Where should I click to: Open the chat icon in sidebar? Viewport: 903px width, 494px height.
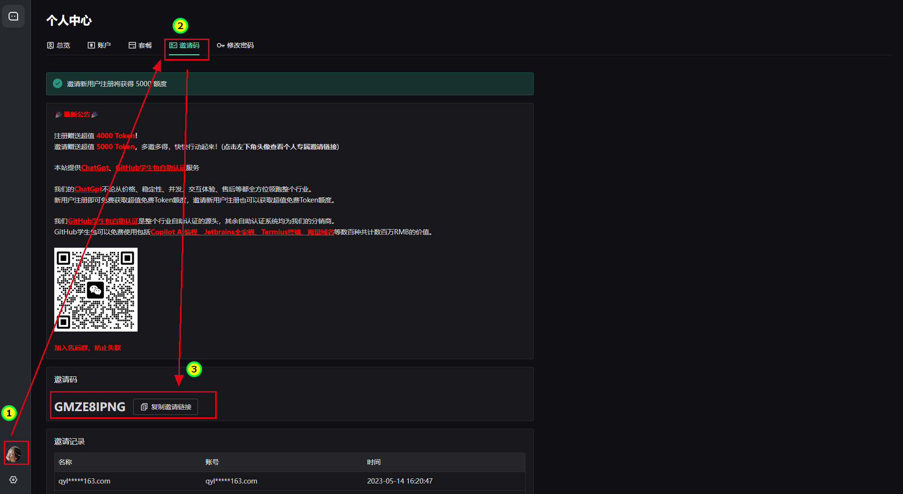[x=13, y=16]
